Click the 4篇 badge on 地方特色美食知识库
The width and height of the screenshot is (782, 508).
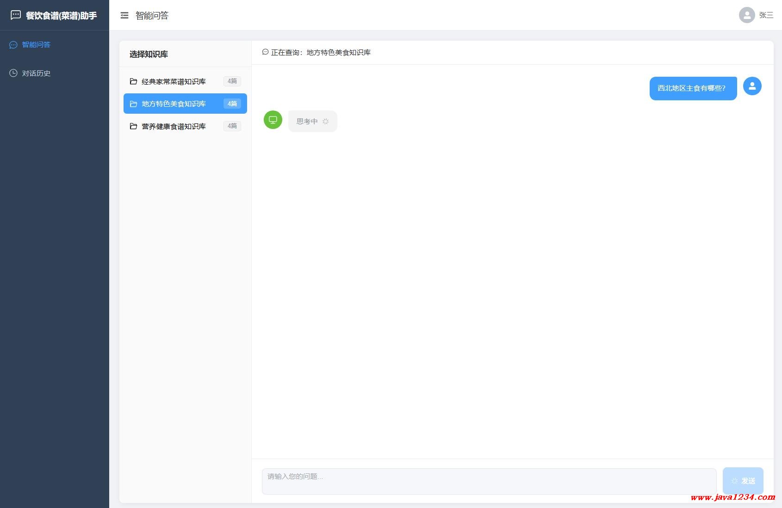point(232,104)
